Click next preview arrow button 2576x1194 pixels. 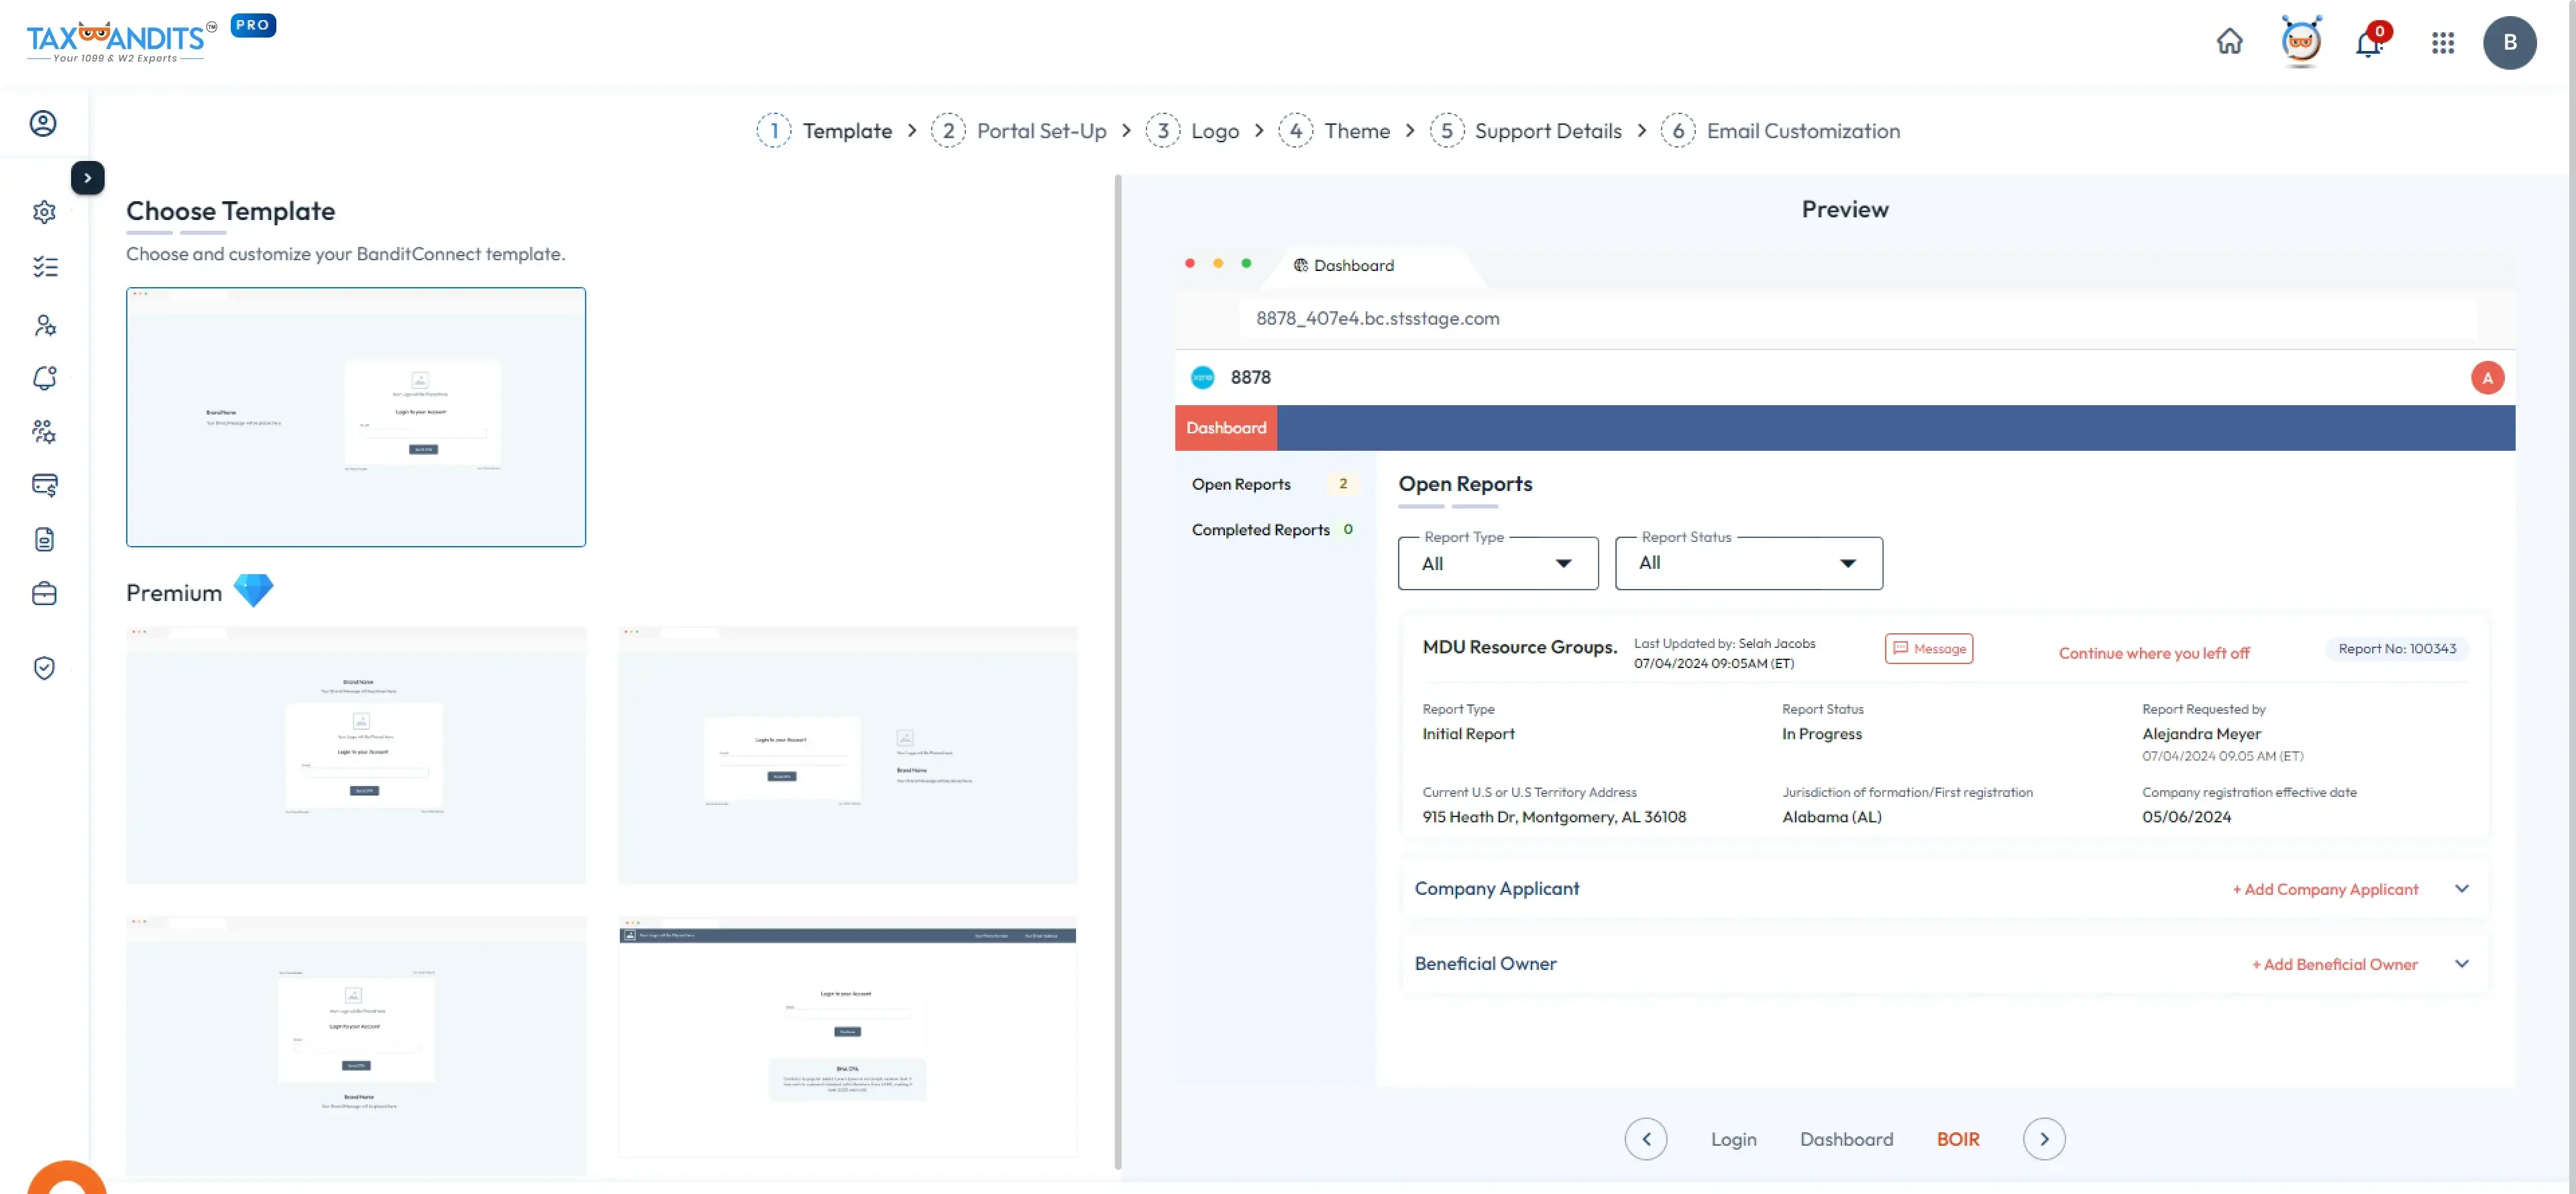tap(2043, 1139)
